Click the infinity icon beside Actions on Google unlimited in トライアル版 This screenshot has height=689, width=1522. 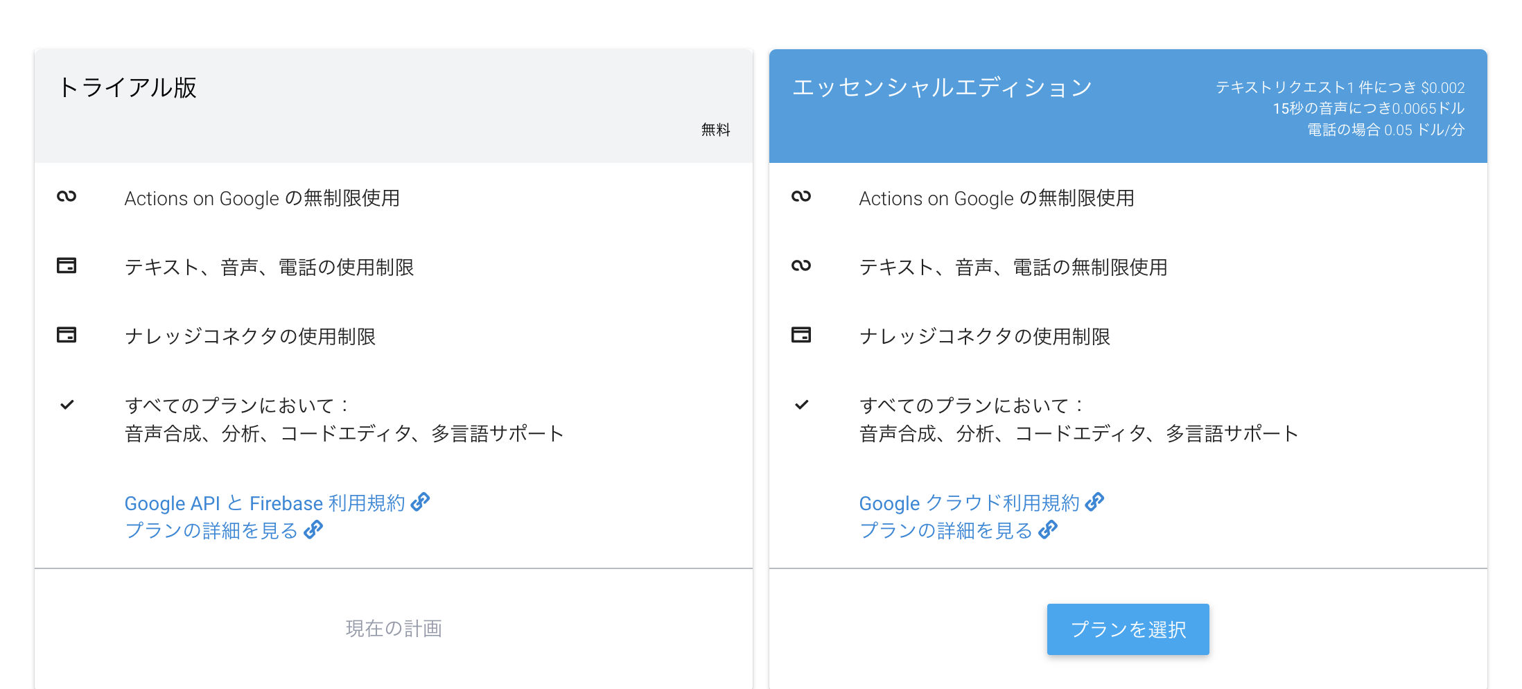point(66,197)
